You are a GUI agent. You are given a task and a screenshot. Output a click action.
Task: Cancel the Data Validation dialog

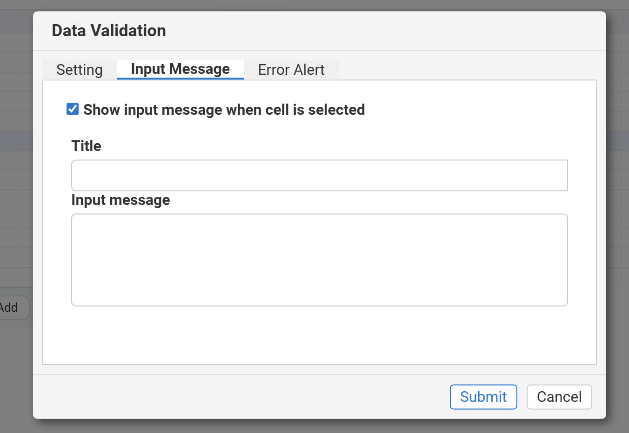click(x=559, y=397)
